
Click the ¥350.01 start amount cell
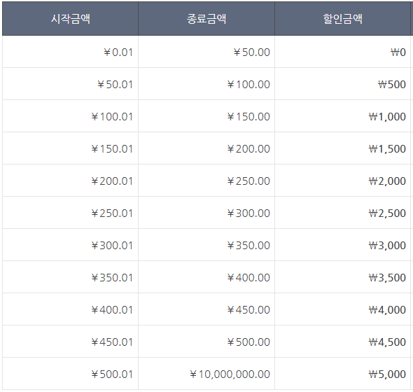(x=70, y=277)
